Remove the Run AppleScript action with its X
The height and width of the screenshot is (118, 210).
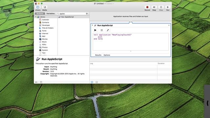tap(169, 25)
